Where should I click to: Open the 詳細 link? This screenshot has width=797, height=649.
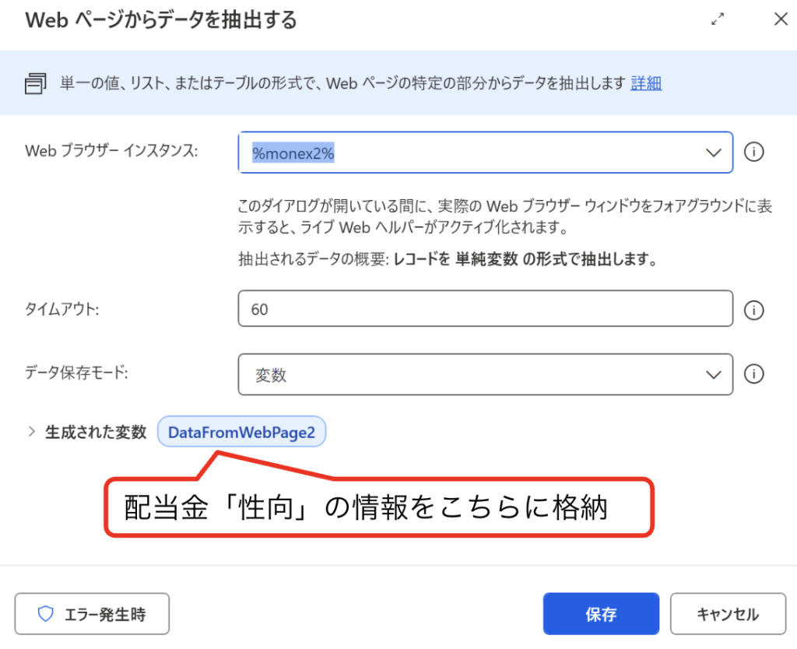pos(646,83)
